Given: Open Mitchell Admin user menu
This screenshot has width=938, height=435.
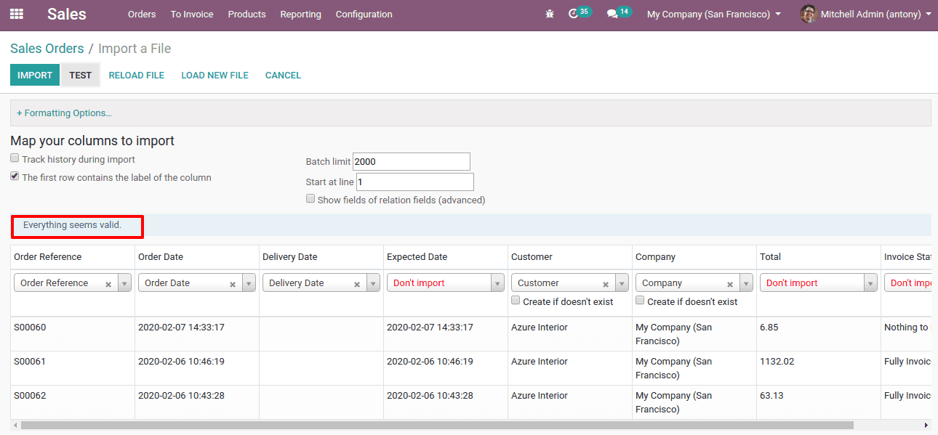Looking at the screenshot, I should tap(865, 14).
